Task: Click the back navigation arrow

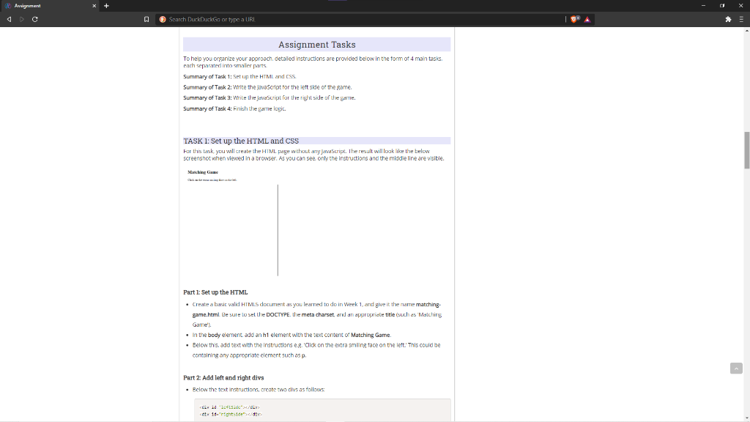Action: (x=9, y=19)
